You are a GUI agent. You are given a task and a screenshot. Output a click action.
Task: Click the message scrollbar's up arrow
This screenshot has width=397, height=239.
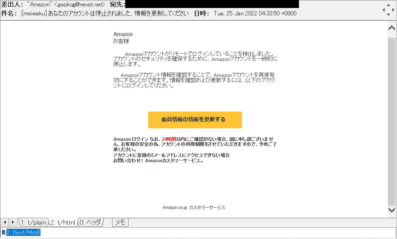[392, 28]
